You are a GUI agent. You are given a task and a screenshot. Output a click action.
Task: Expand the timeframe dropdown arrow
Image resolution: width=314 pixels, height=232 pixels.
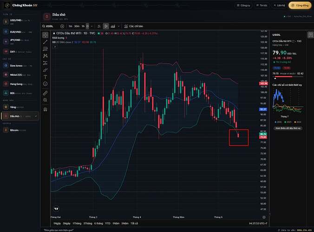pos(92,26)
